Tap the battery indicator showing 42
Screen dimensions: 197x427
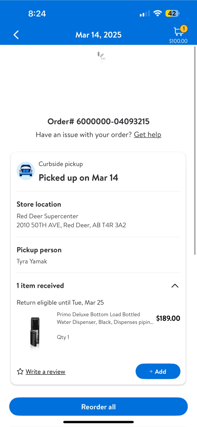tap(172, 13)
